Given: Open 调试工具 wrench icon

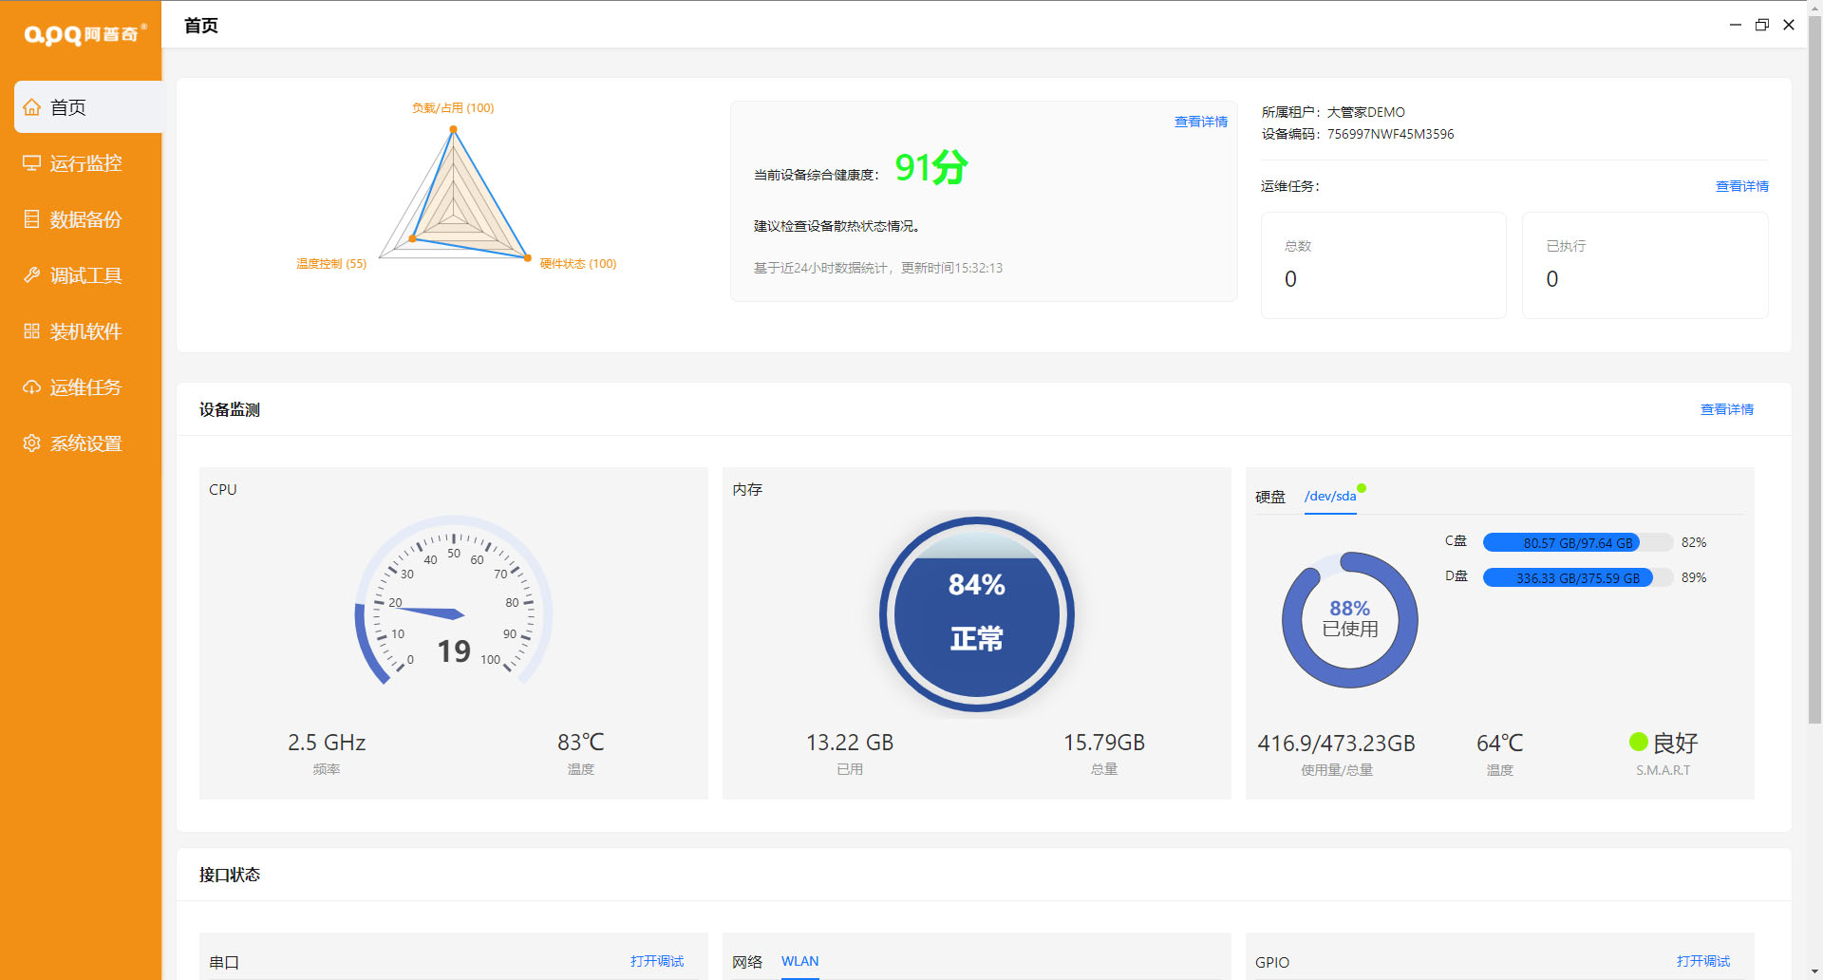Looking at the screenshot, I should pyautogui.click(x=32, y=275).
